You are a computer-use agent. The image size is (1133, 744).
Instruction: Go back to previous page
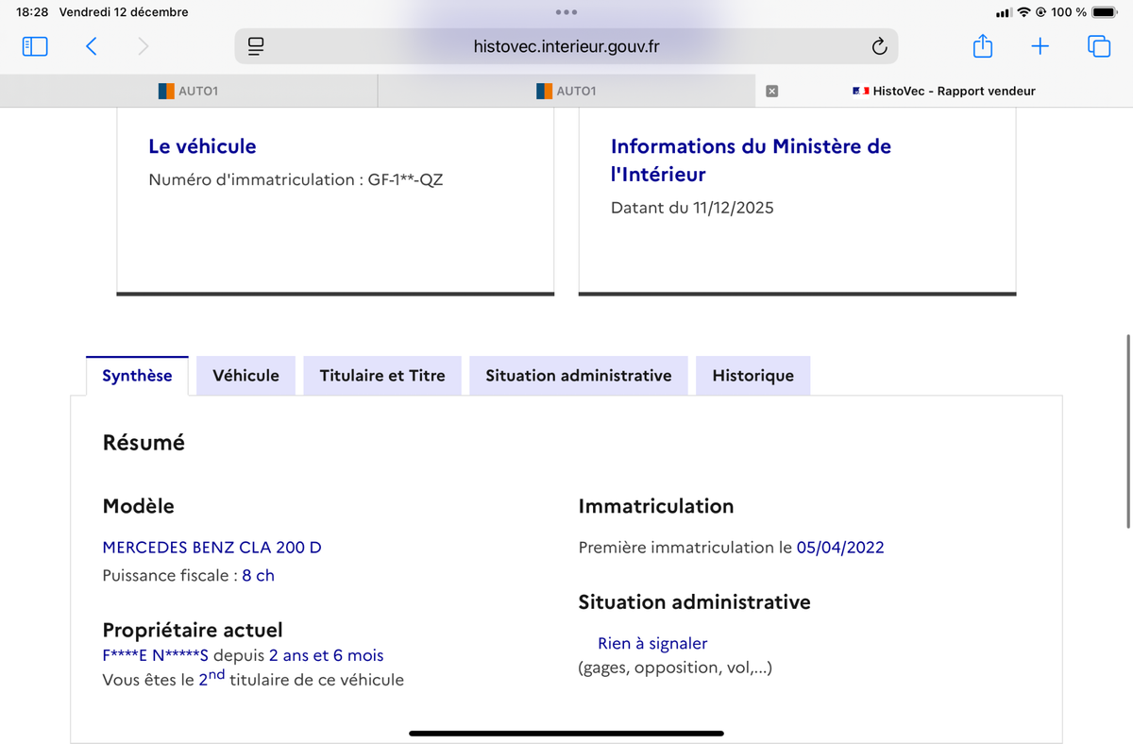click(92, 46)
